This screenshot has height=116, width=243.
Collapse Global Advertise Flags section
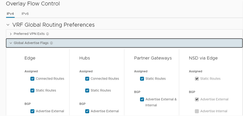[x=11, y=43]
